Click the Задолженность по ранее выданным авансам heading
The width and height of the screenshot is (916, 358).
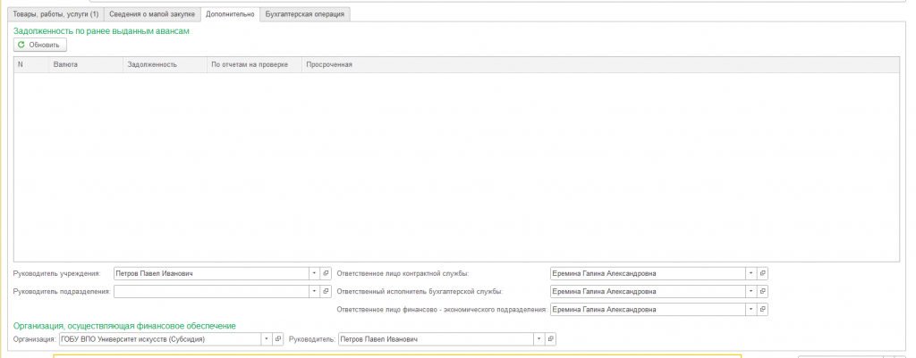(x=102, y=31)
